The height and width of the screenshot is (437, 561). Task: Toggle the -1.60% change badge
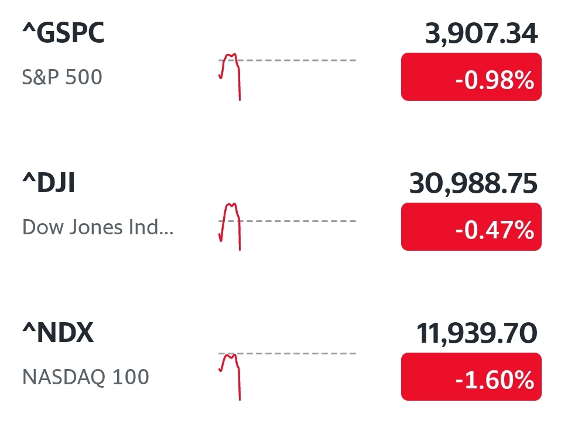click(x=471, y=377)
